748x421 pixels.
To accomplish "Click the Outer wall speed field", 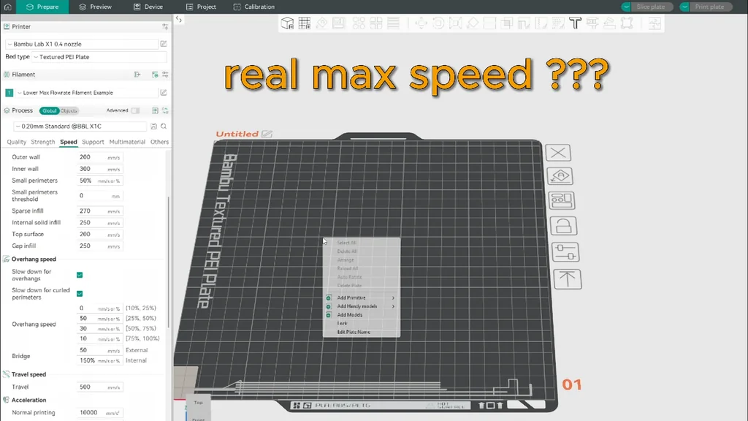I will (x=99, y=157).
